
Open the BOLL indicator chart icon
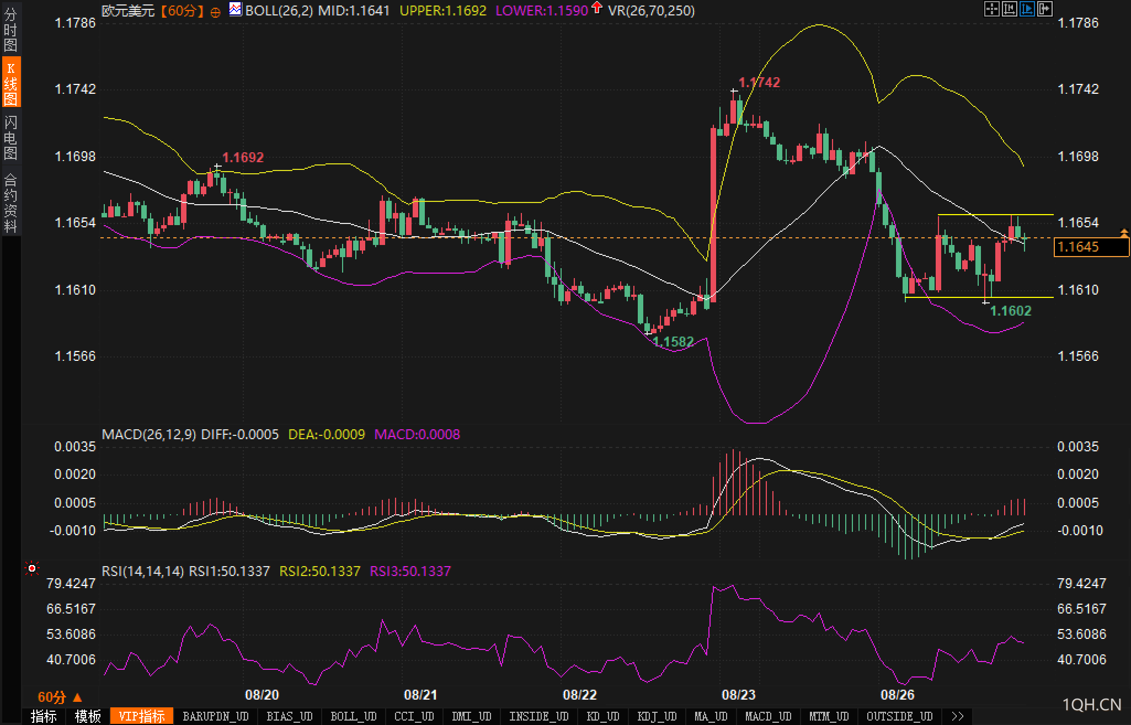pos(236,9)
